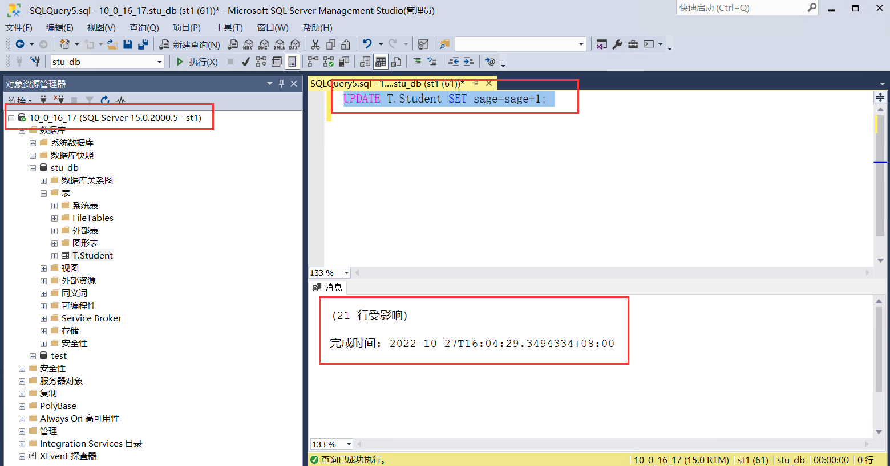
Task: Toggle results to grid mode
Action: click(381, 62)
